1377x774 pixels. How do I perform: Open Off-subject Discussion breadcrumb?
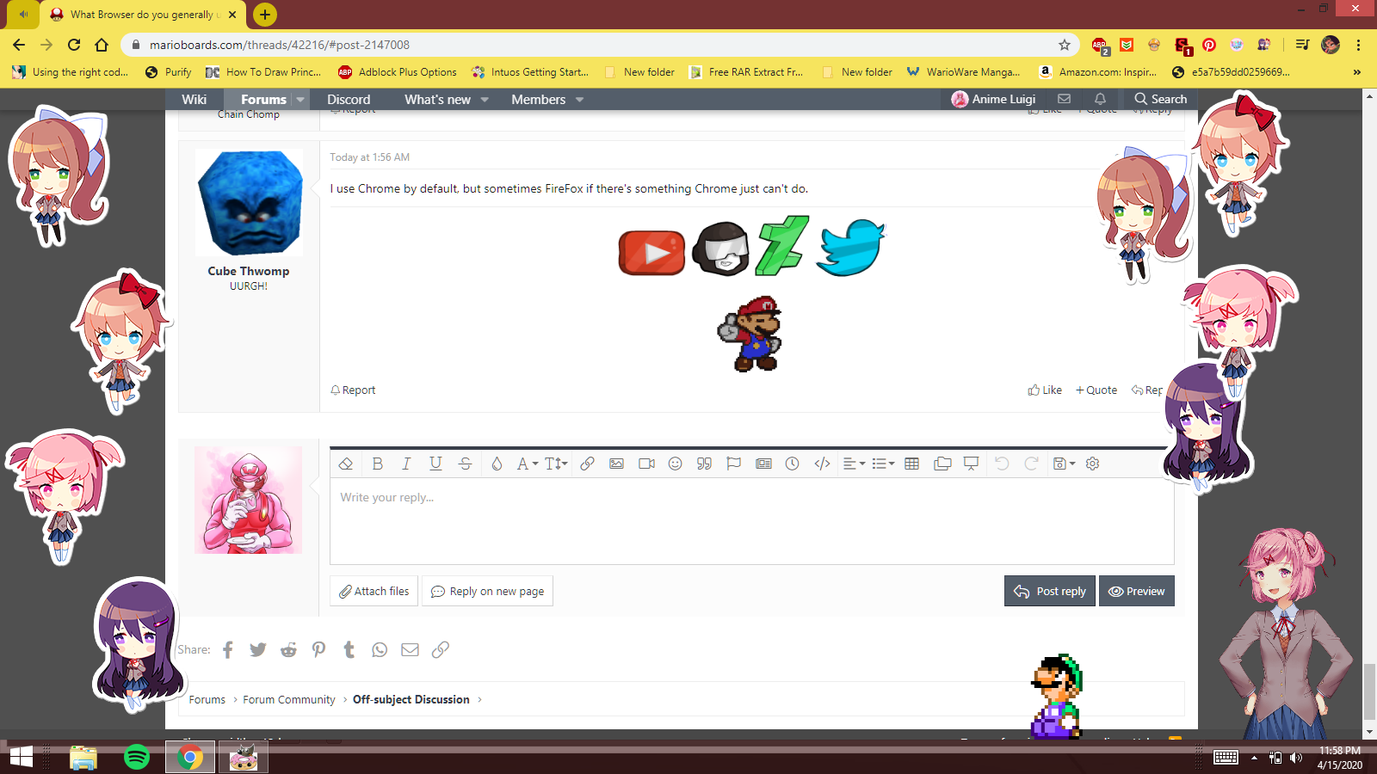click(x=411, y=700)
